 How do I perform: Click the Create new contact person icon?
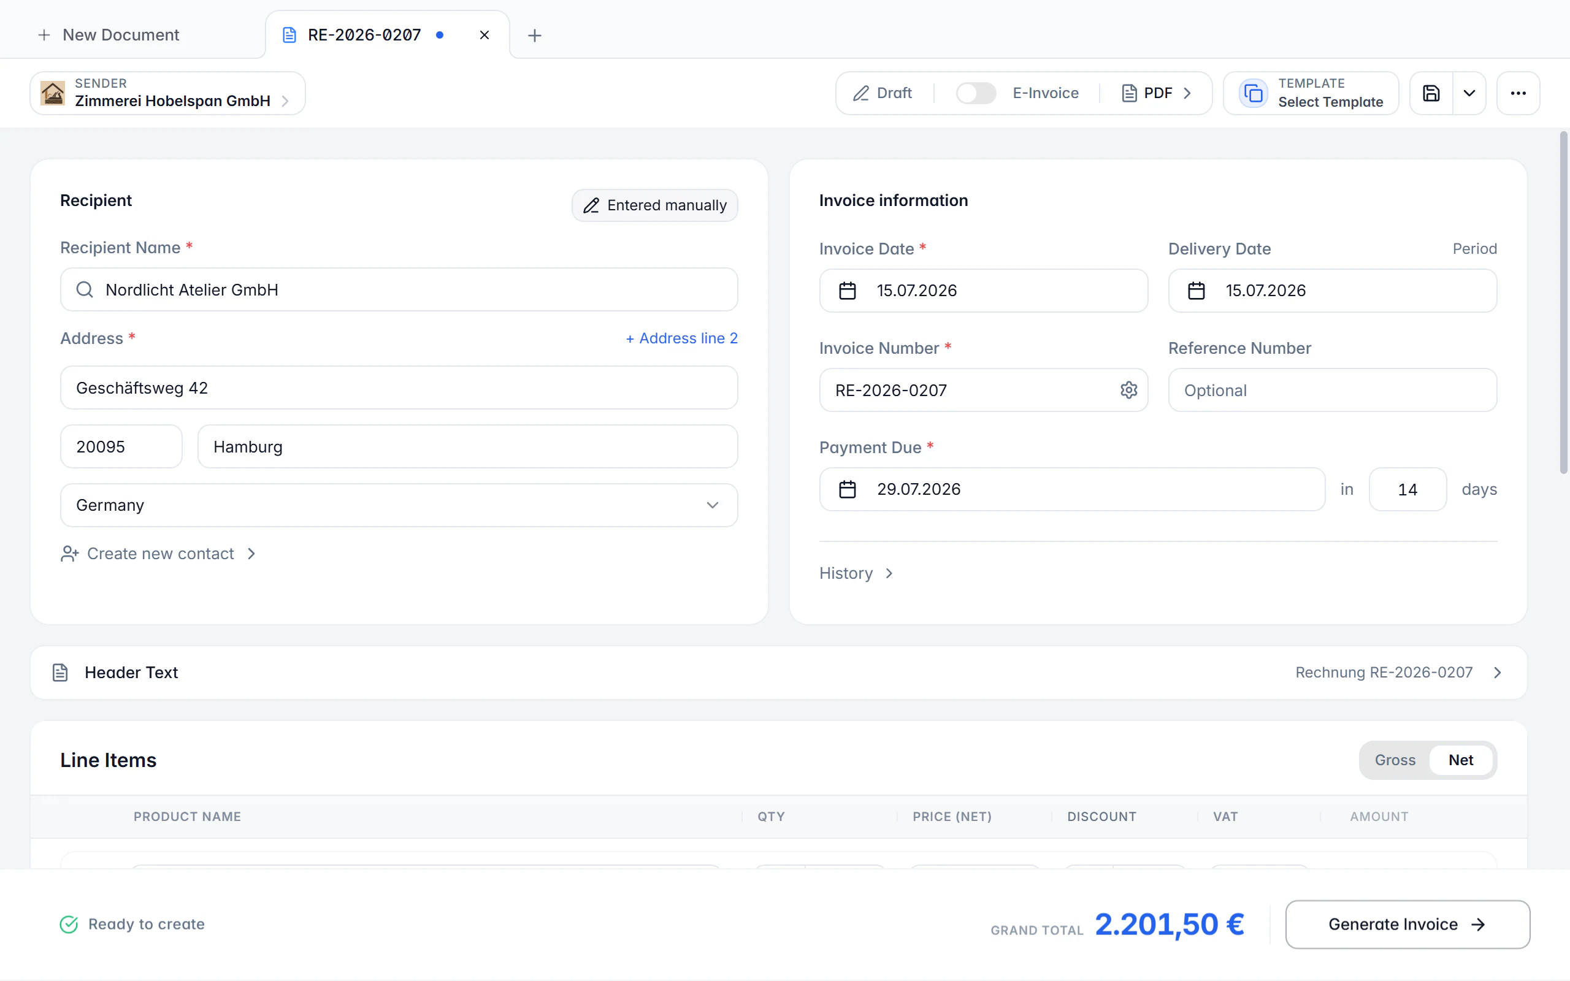(69, 554)
